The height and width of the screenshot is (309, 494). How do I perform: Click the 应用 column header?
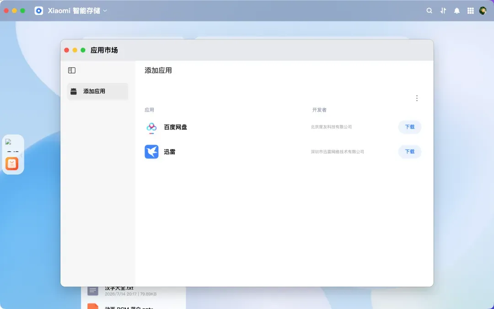(x=149, y=110)
